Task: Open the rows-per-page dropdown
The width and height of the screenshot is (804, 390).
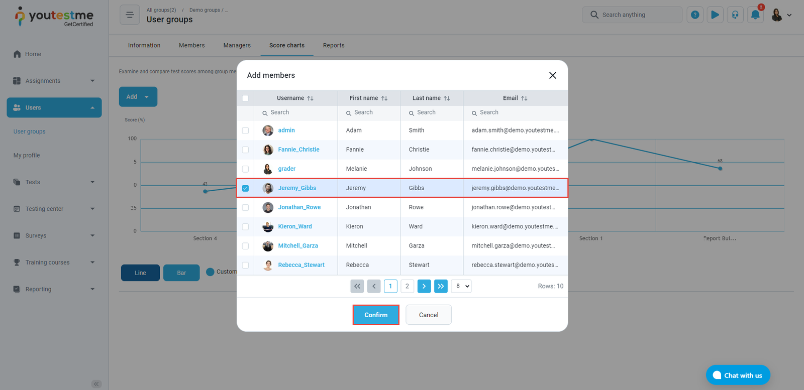Action: pos(461,286)
